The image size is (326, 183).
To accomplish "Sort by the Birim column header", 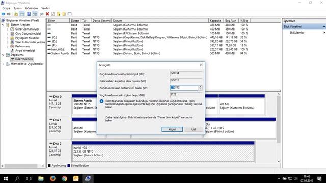I will [x=58, y=21].
